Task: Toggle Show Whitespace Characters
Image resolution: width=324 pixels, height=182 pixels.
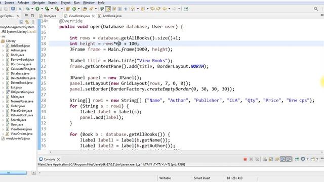Action: [x=126, y=9]
